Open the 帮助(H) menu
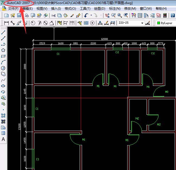Screen dimensions: 176x170 point(161,9)
